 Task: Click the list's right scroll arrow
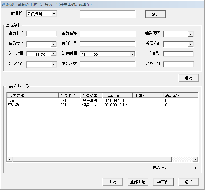195,159
